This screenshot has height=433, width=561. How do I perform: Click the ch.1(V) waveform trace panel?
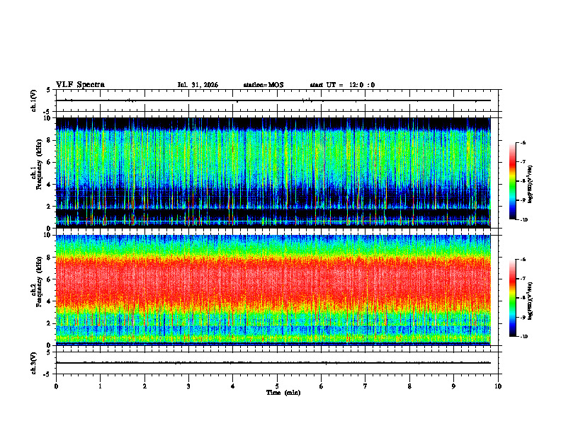277,100
